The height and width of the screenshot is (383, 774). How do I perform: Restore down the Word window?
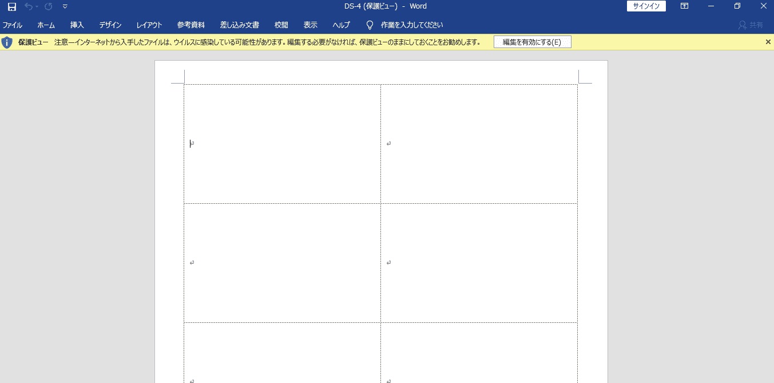click(737, 6)
